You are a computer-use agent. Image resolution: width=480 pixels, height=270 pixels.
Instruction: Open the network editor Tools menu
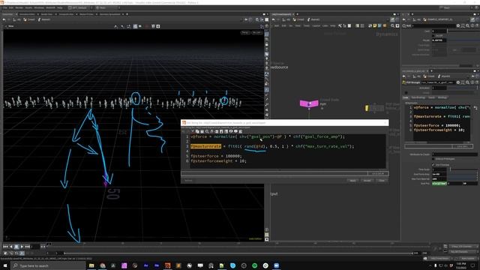[307, 25]
